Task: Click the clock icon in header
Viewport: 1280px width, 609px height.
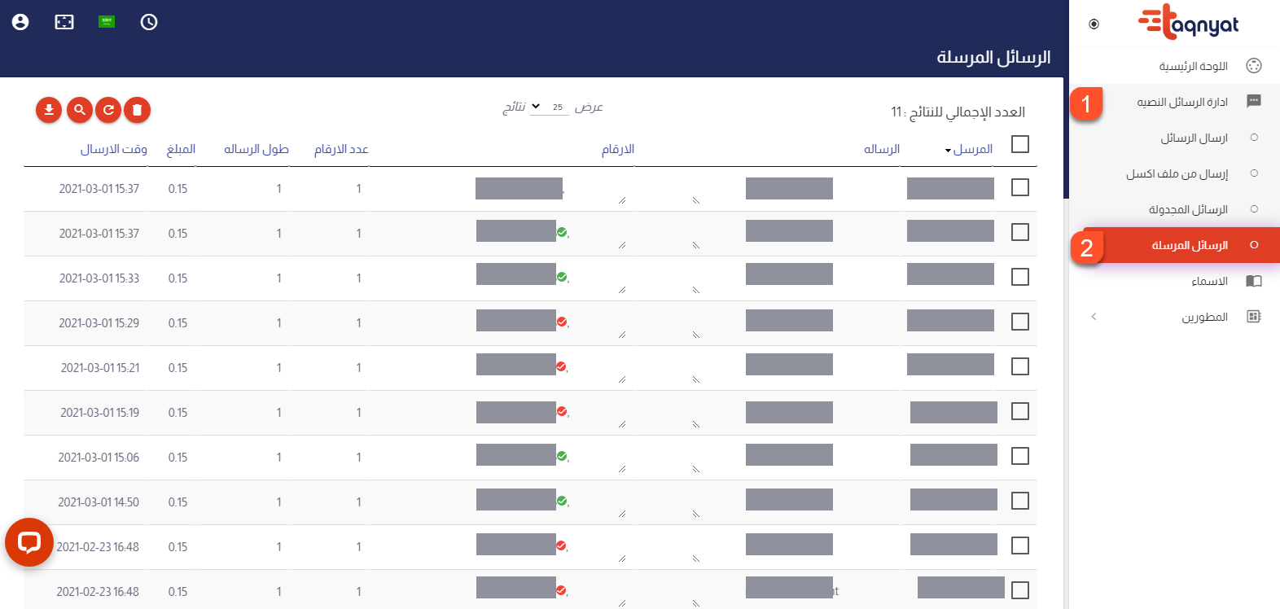Action: 149,22
